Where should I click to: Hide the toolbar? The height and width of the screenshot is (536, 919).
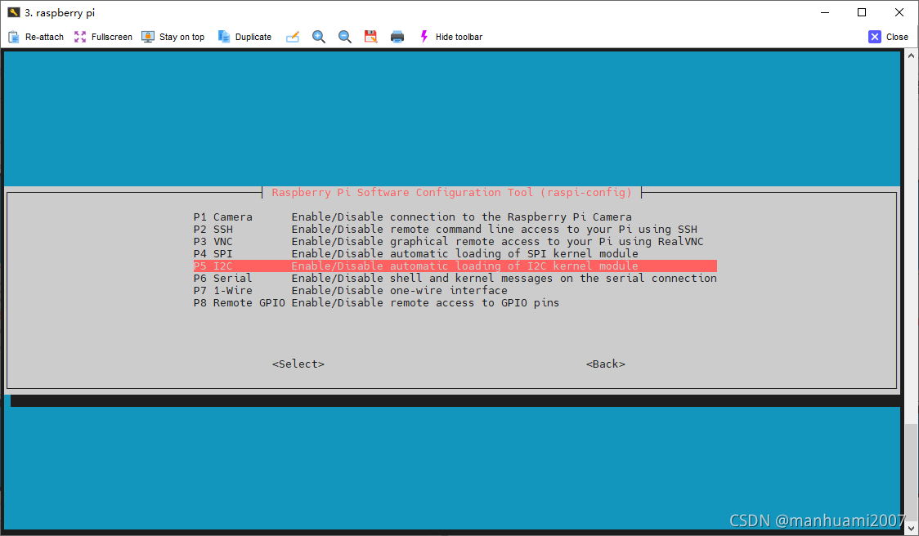[451, 37]
